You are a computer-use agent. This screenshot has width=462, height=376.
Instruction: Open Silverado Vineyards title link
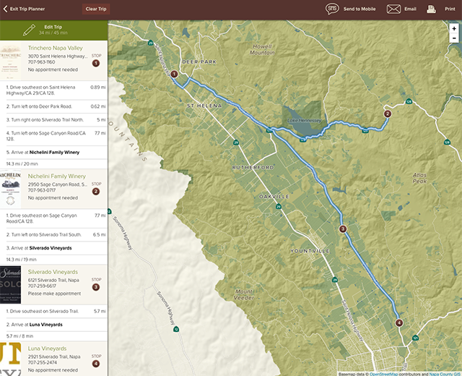click(53, 272)
